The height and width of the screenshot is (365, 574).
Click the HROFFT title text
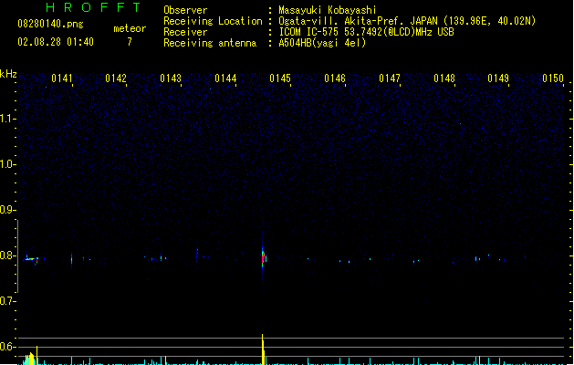click(93, 7)
